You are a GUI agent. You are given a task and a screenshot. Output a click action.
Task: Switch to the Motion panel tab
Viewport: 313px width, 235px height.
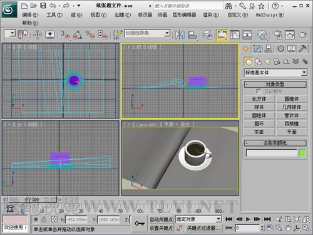[x=280, y=49]
